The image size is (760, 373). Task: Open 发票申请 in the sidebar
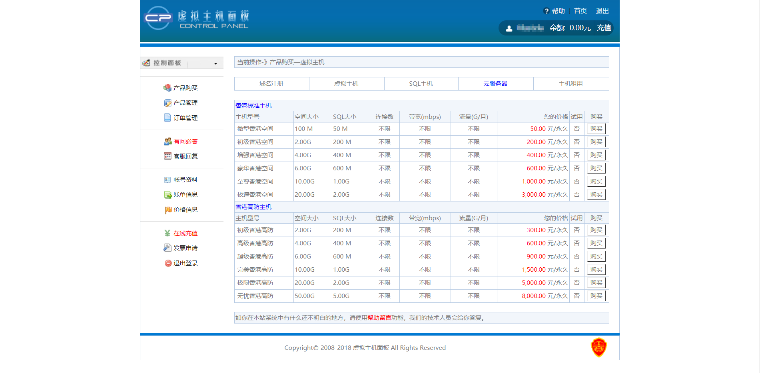click(186, 248)
